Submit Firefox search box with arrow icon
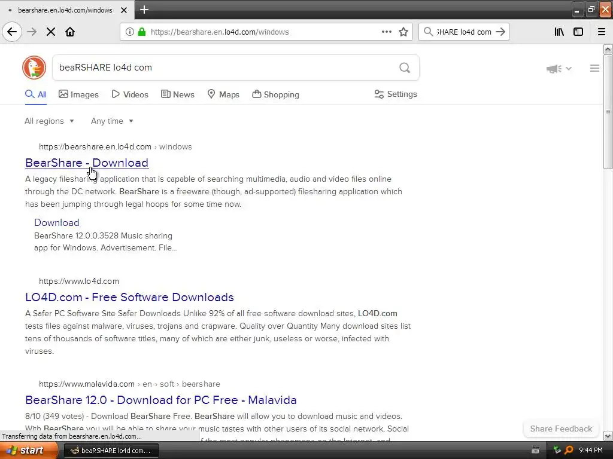 tap(500, 32)
